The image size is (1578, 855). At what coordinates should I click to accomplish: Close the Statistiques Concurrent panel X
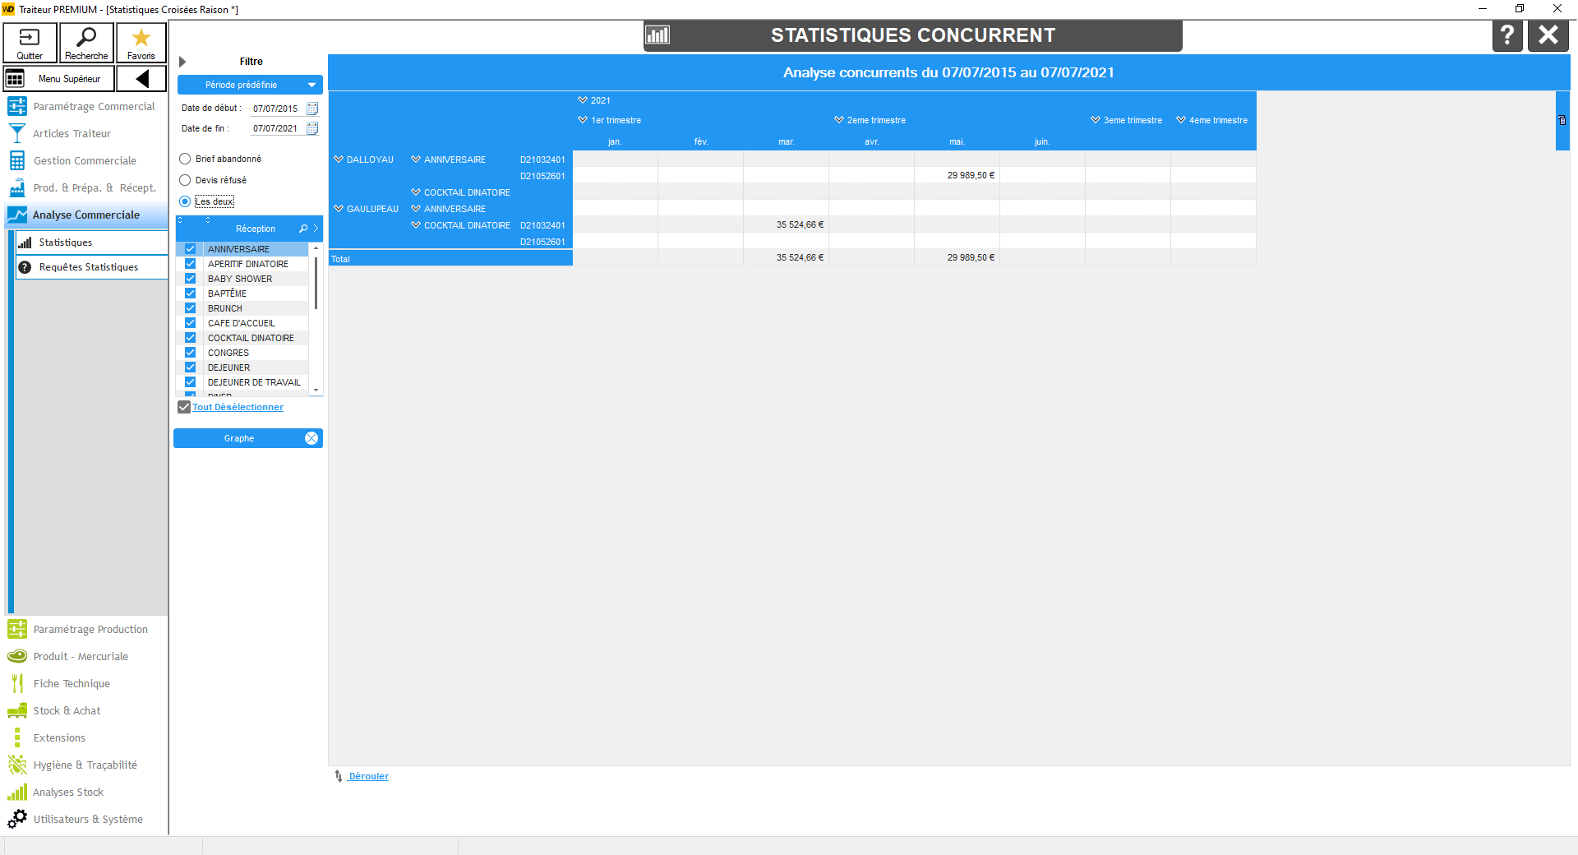point(1548,36)
